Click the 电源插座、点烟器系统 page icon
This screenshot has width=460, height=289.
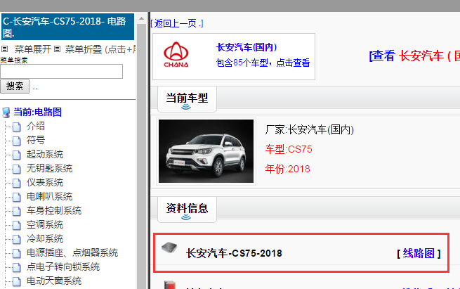[17, 253]
